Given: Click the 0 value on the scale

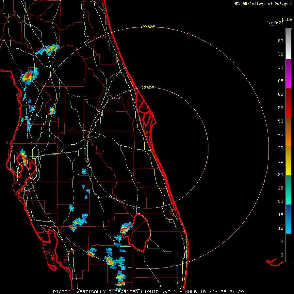Looking at the screenshot, I should click(282, 255).
